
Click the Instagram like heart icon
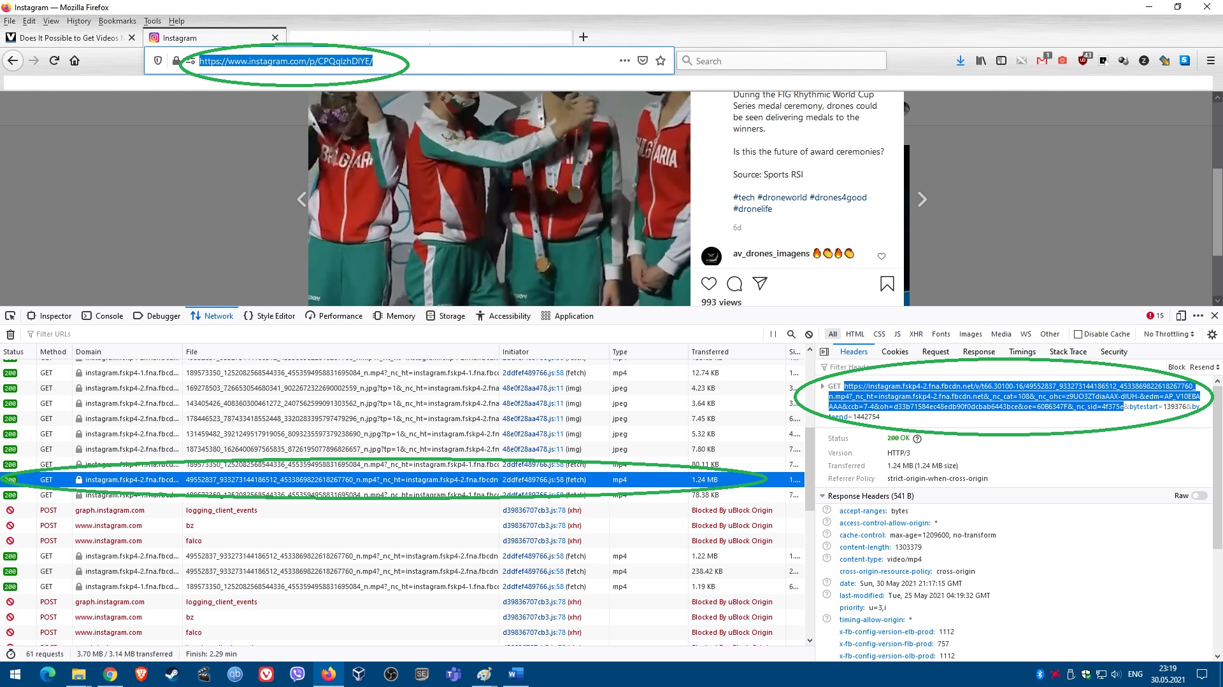pyautogui.click(x=709, y=284)
